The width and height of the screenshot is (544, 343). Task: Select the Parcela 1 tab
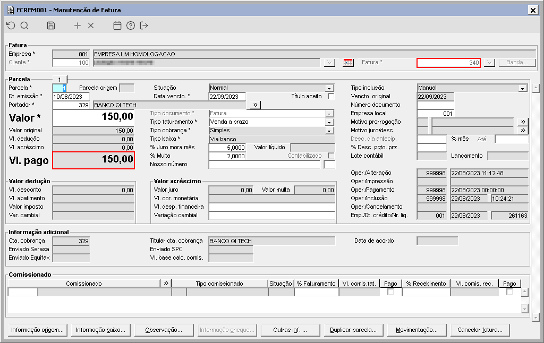(59, 80)
